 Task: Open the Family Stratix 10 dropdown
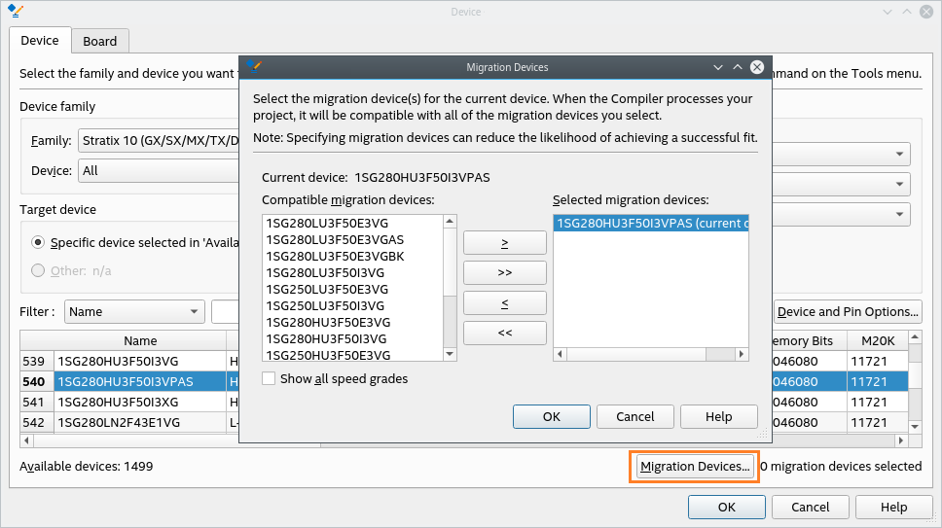coord(159,141)
